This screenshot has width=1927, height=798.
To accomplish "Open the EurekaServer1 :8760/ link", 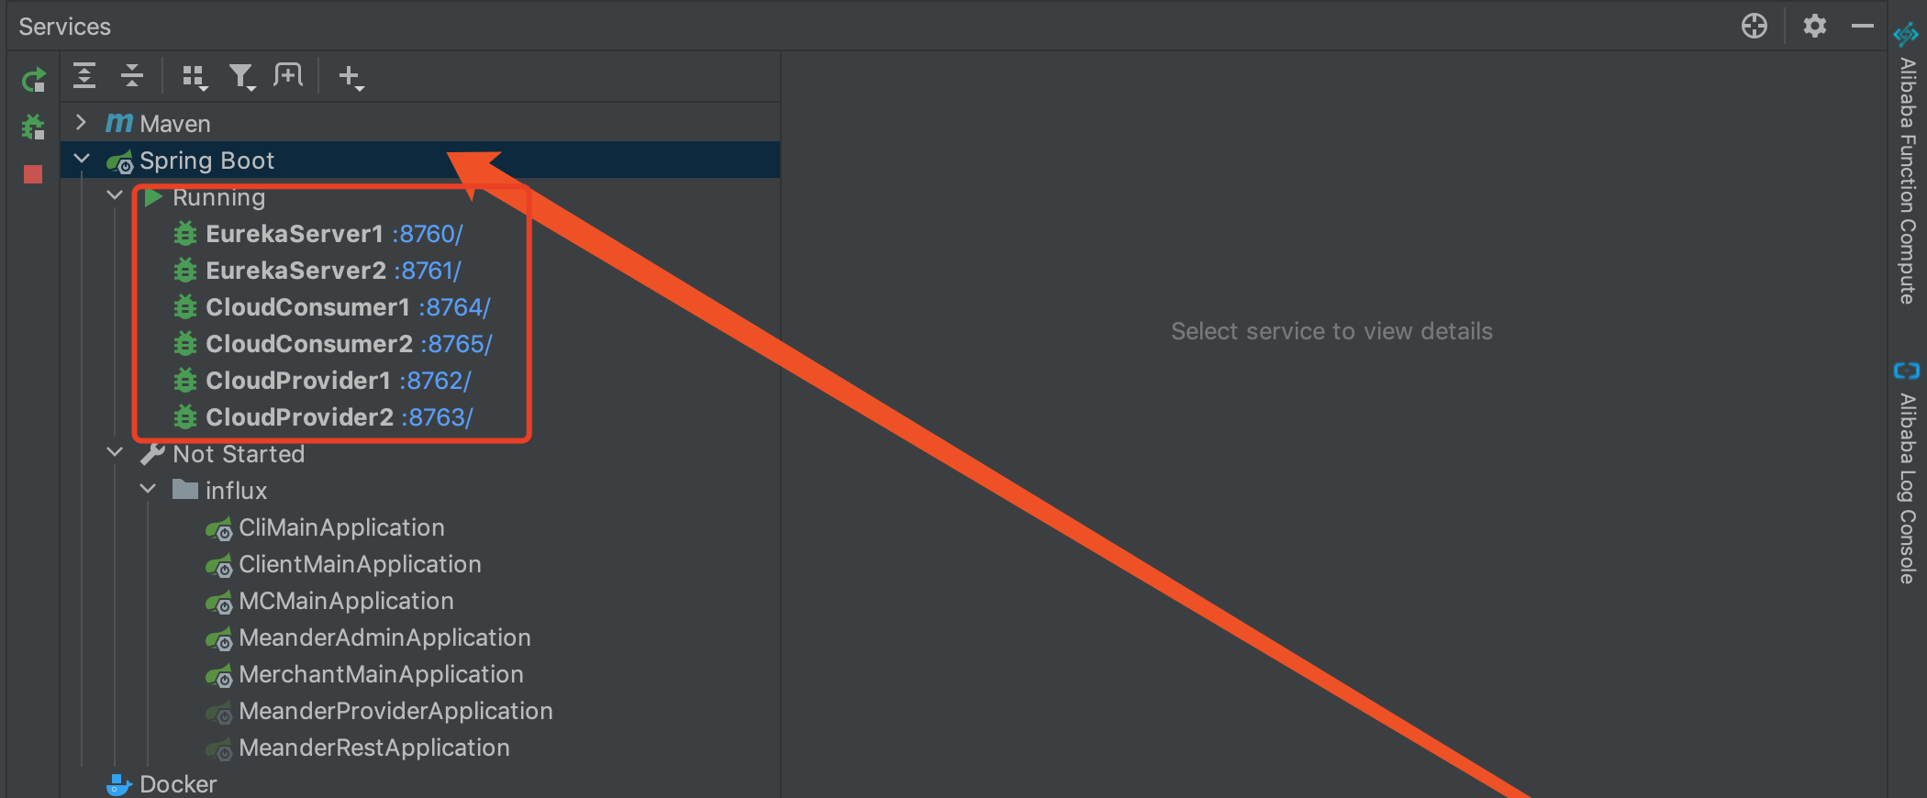I will pos(427,234).
